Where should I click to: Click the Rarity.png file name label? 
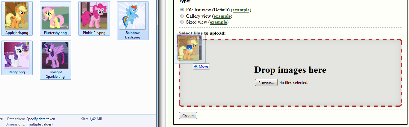[17, 72]
